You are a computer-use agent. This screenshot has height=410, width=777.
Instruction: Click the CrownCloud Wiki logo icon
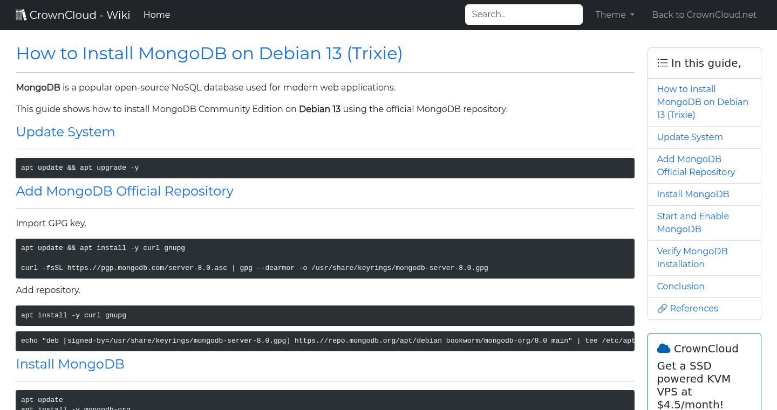pyautogui.click(x=21, y=14)
